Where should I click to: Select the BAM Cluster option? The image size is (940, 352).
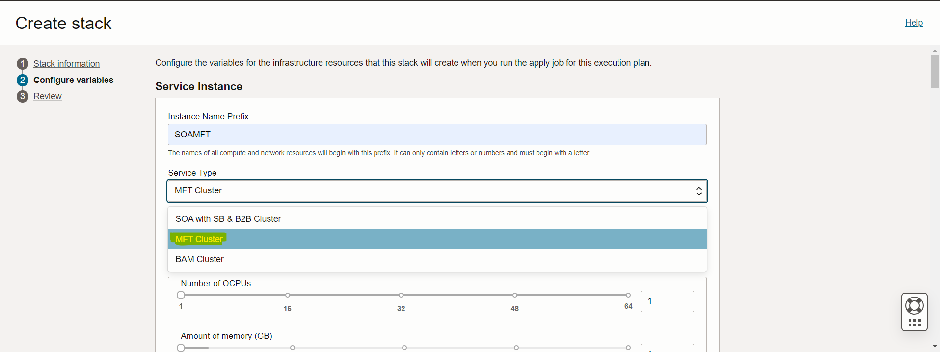coord(200,259)
